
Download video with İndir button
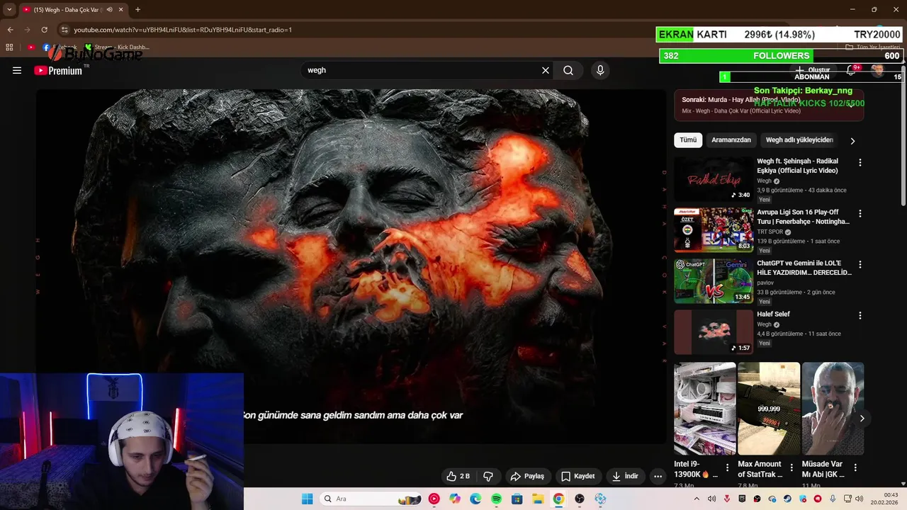click(625, 476)
